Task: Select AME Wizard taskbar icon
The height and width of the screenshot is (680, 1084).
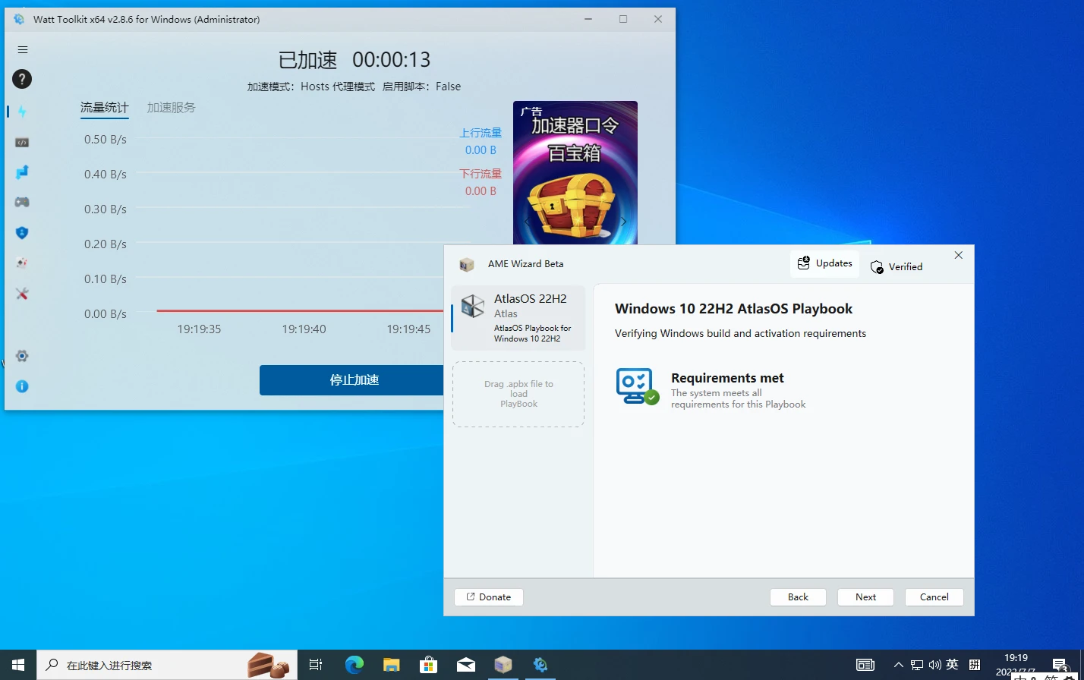Action: (x=503, y=665)
